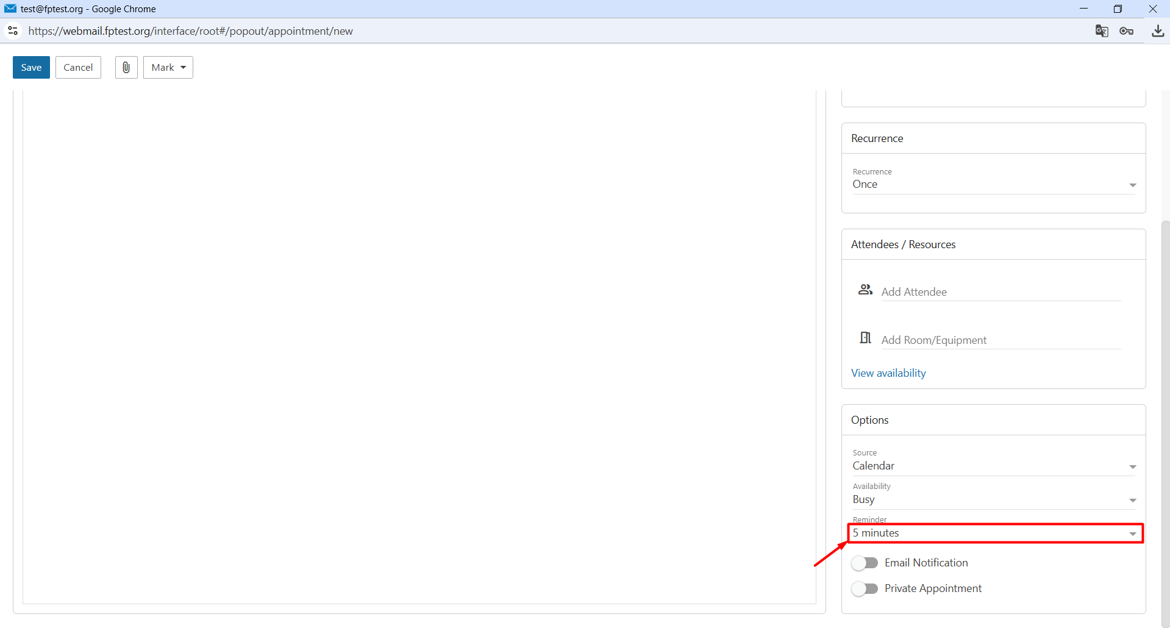Toggle the Email Notification switch
The height and width of the screenshot is (628, 1170).
[865, 563]
